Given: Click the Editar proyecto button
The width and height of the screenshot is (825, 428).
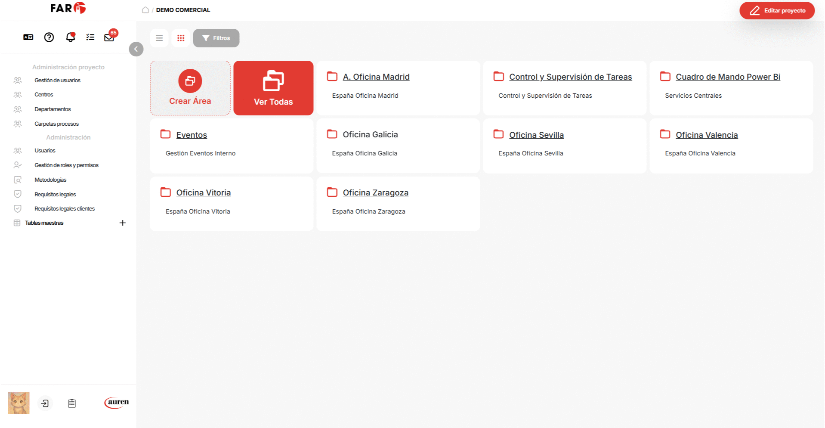Looking at the screenshot, I should pyautogui.click(x=777, y=11).
